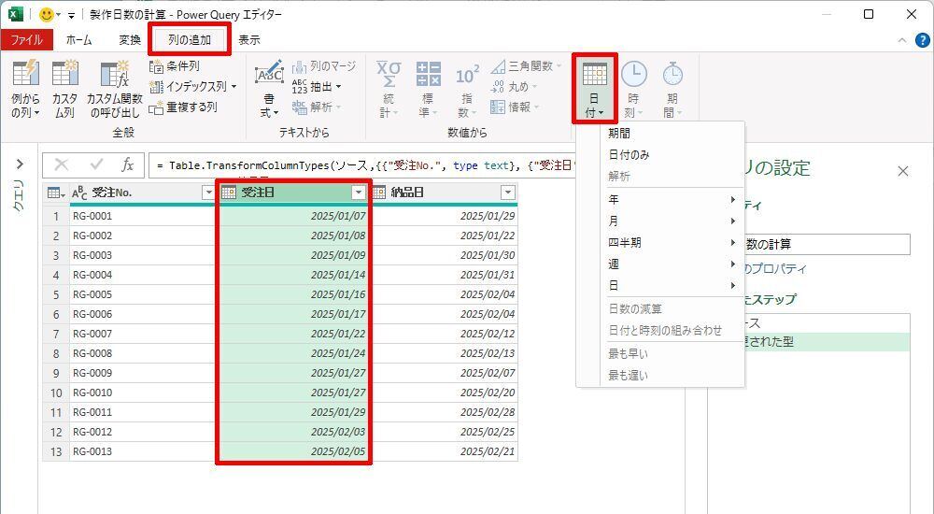This screenshot has width=934, height=514.
Task: Open the ribbon help icon
Action: [922, 40]
